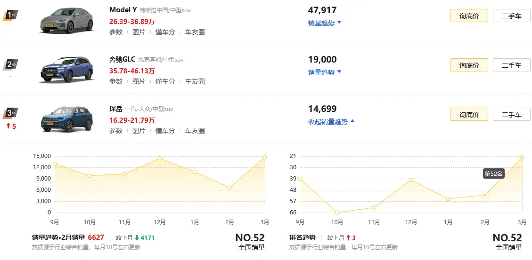Open 参数 for 探岳
Screen dimensions: 532x260
pyautogui.click(x=116, y=131)
